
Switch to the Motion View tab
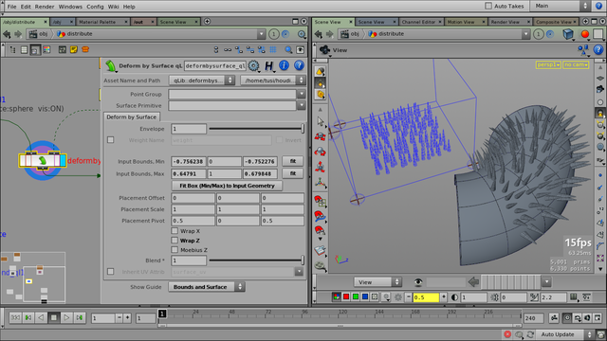point(466,22)
